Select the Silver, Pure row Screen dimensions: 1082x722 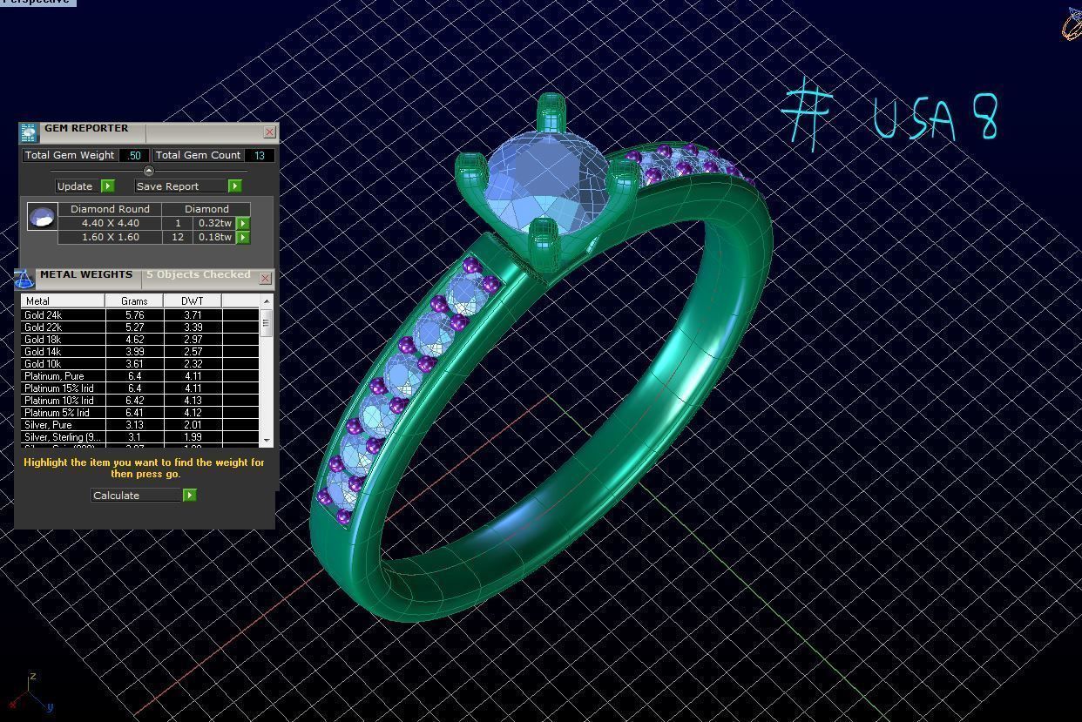[140, 425]
